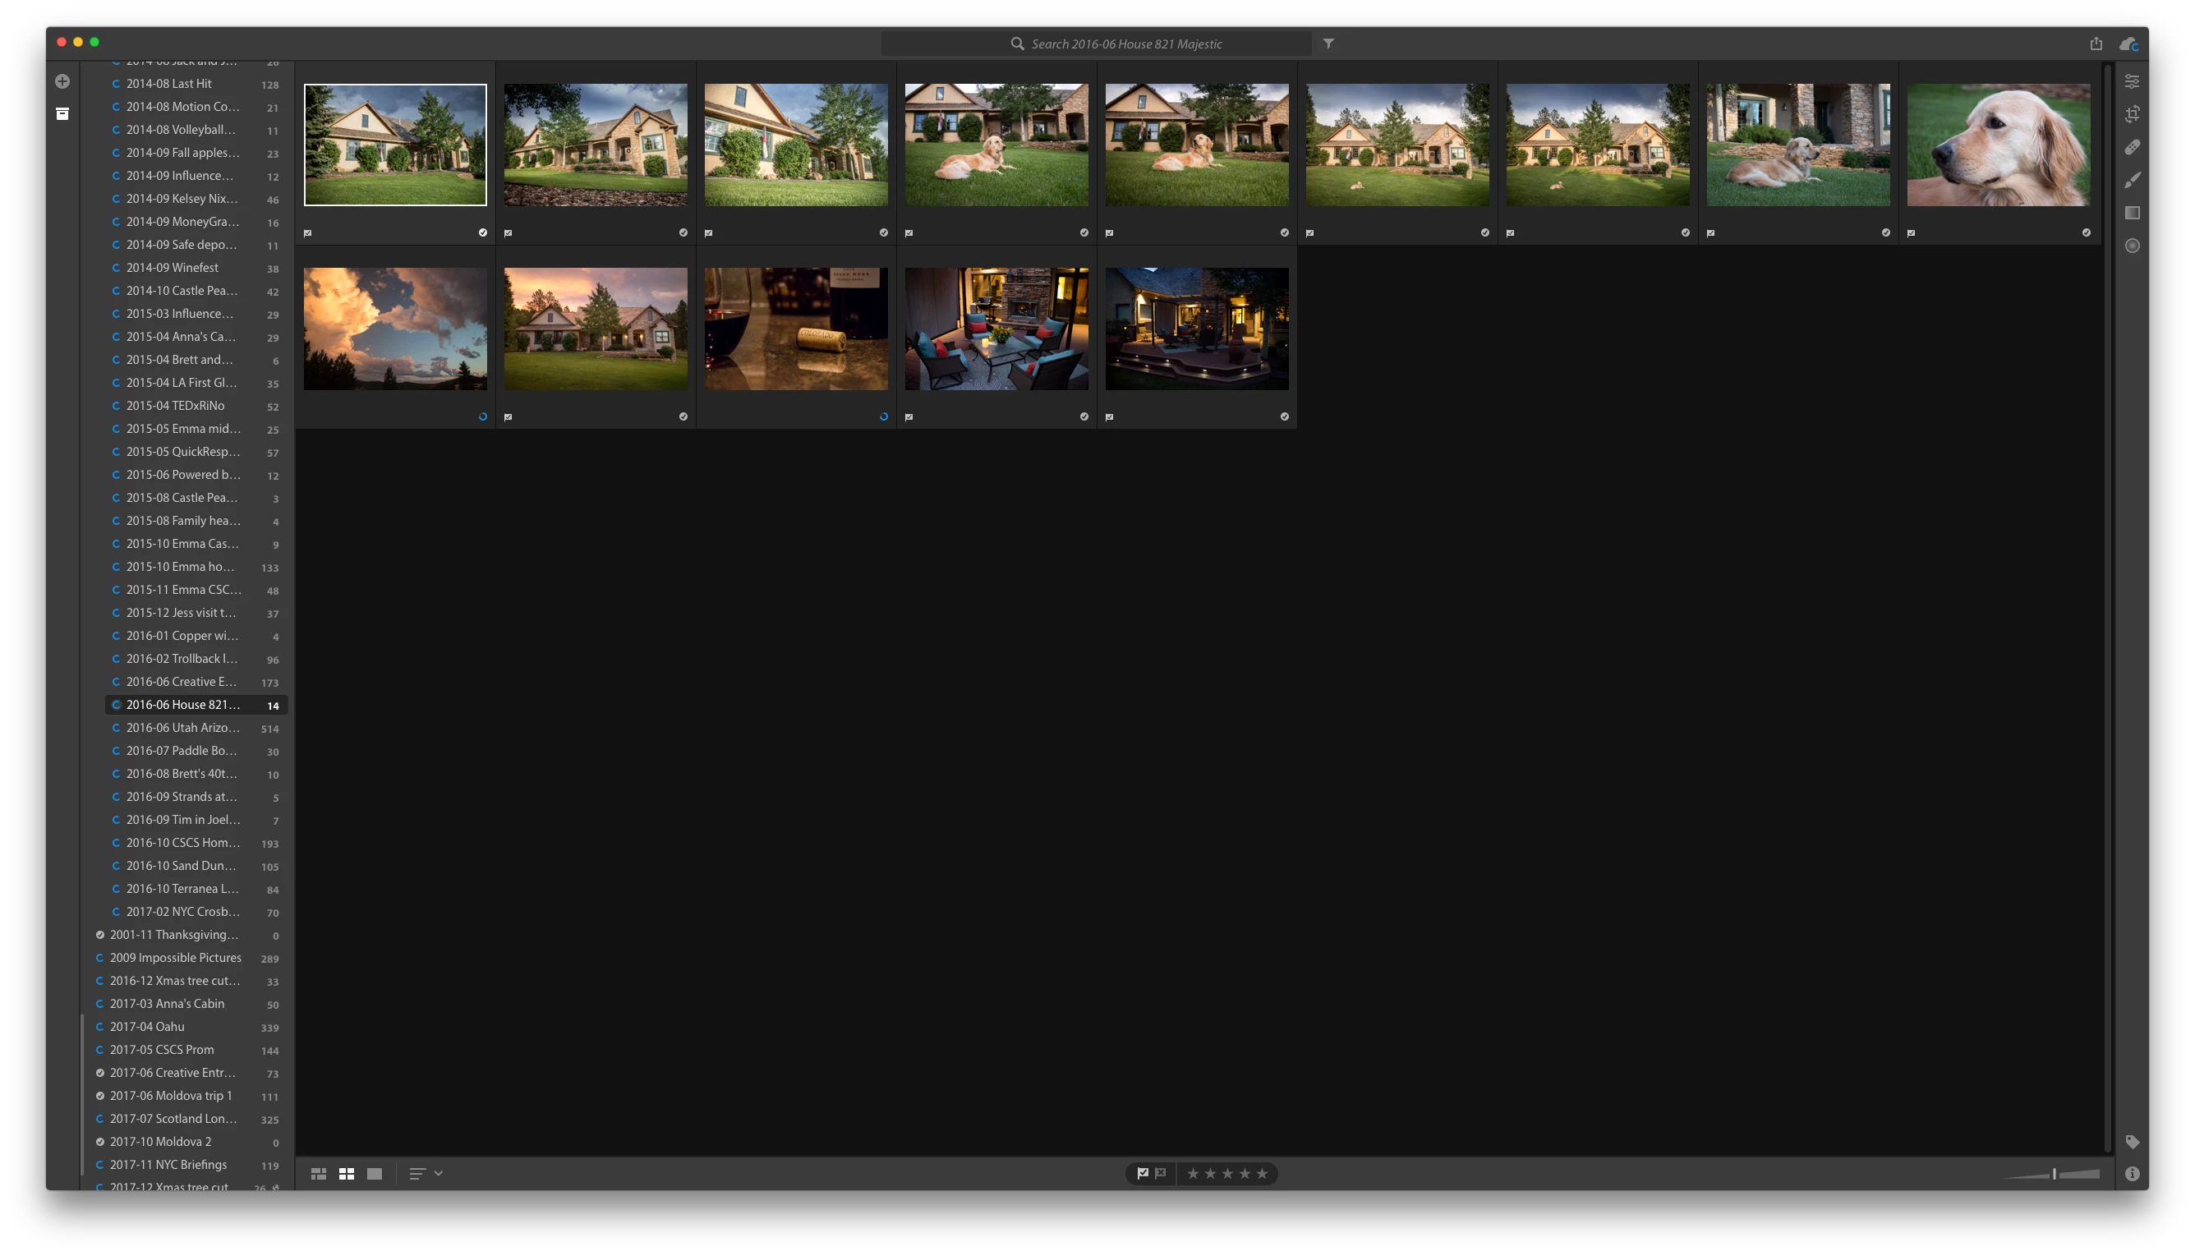Screen dimensions: 2195x1256
Task: Open the share export menu
Action: pos(2096,44)
